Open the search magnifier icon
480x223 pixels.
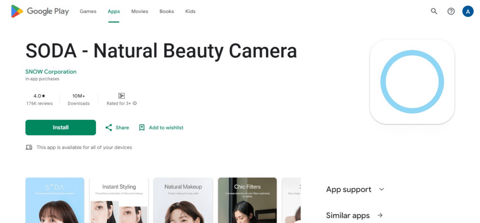click(x=434, y=11)
